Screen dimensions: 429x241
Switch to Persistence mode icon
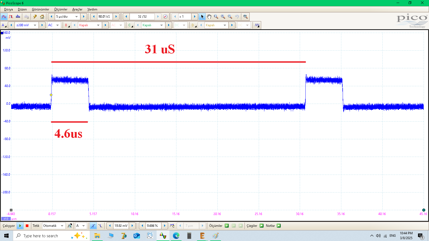11,17
